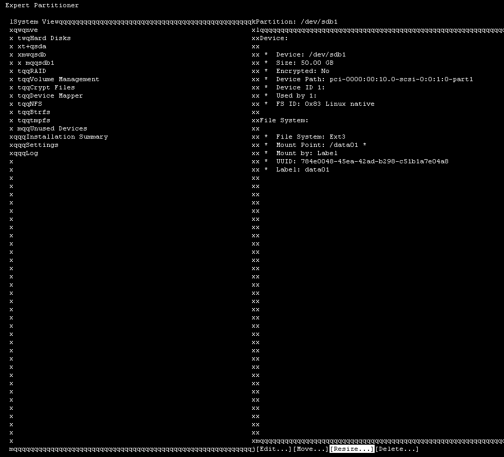Click the 'Device:' section heading
Image resolution: width=504 pixels, height=457 pixels.
274,38
